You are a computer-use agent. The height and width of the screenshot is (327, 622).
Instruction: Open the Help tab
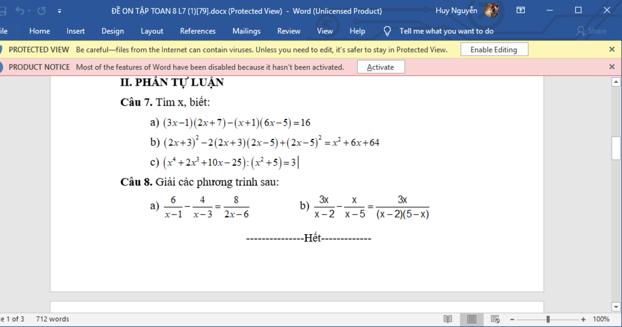[x=357, y=31]
